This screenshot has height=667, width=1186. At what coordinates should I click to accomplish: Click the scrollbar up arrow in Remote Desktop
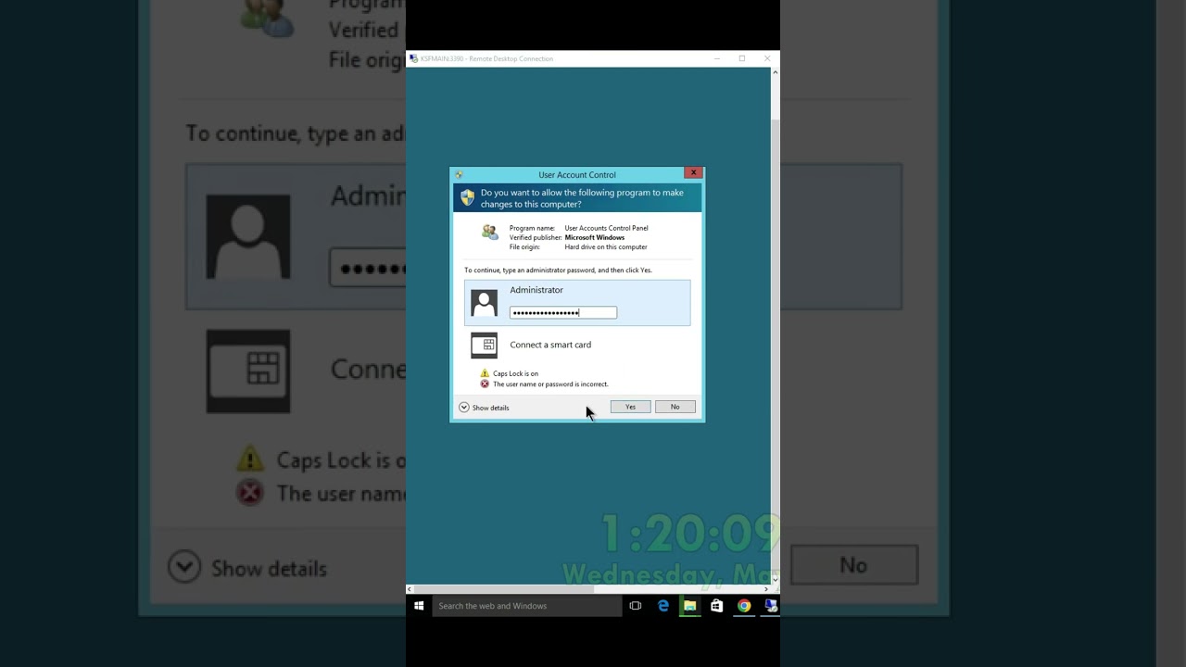[776, 71]
